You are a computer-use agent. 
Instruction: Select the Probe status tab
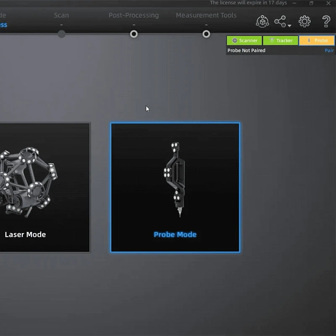317,40
